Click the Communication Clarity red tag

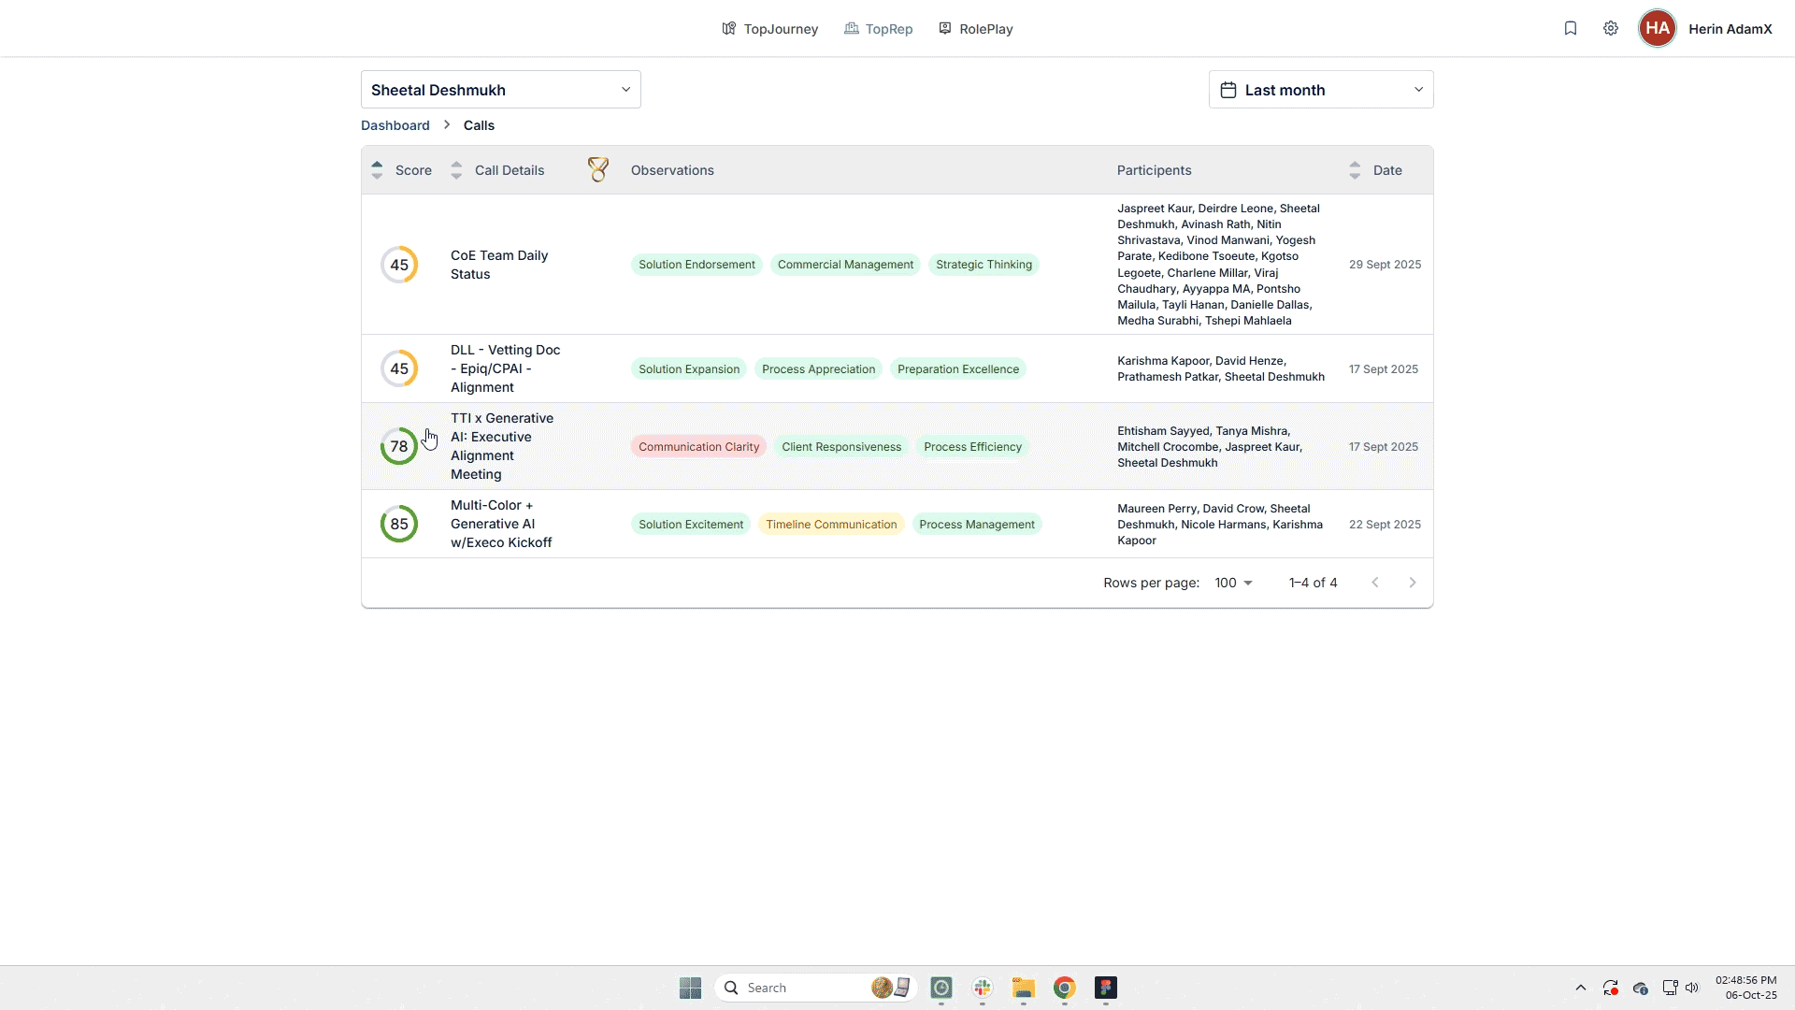[x=698, y=447]
